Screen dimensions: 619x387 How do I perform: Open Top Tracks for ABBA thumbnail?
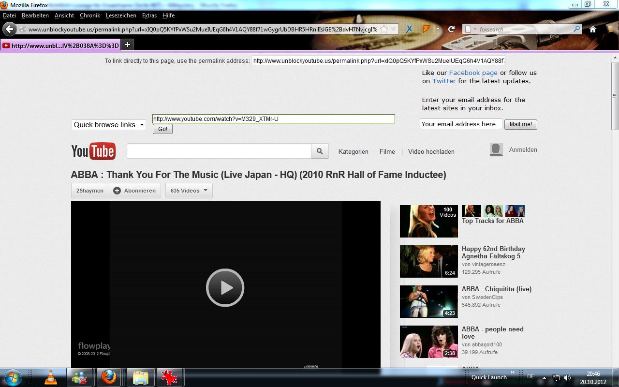click(x=428, y=221)
